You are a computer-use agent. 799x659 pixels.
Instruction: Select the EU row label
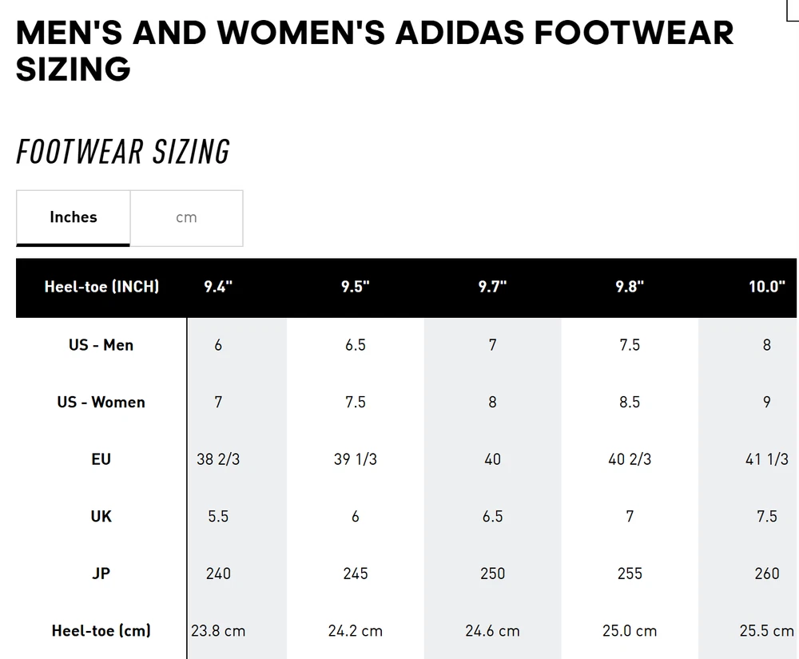pyautogui.click(x=101, y=459)
